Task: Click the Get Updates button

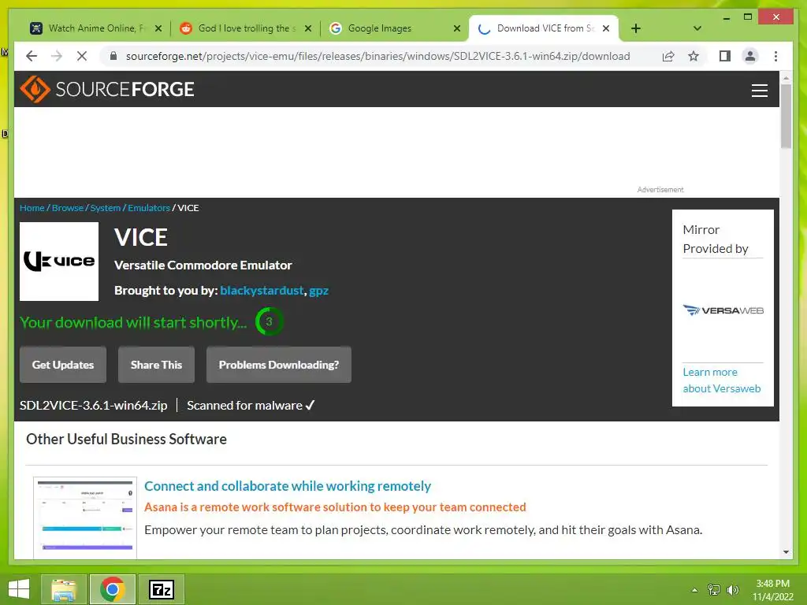Action: (x=63, y=364)
